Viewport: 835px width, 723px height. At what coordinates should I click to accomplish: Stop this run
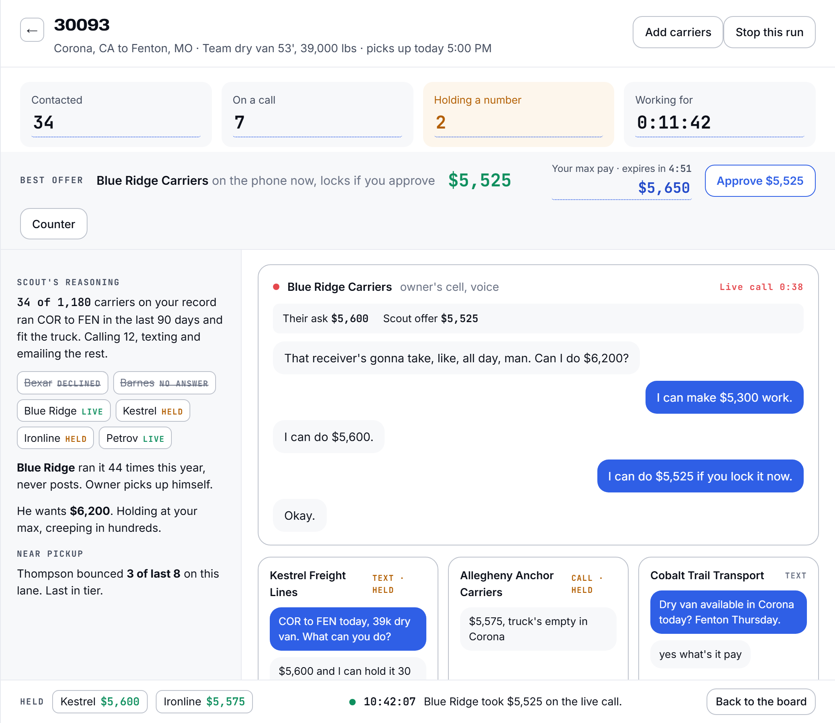769,32
